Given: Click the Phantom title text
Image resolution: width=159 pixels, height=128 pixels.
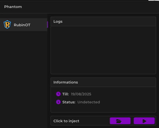Looking at the screenshot, I should [13, 7].
